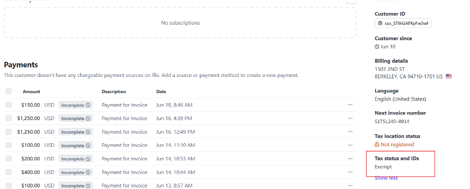Open more options for $150.00 payment
Viewport: 470px width, 189px height.
[350, 105]
